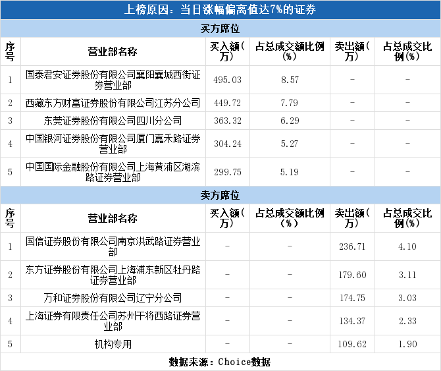Click 卖出额(万) header in seller table
The image size is (441, 371).
pos(352,218)
